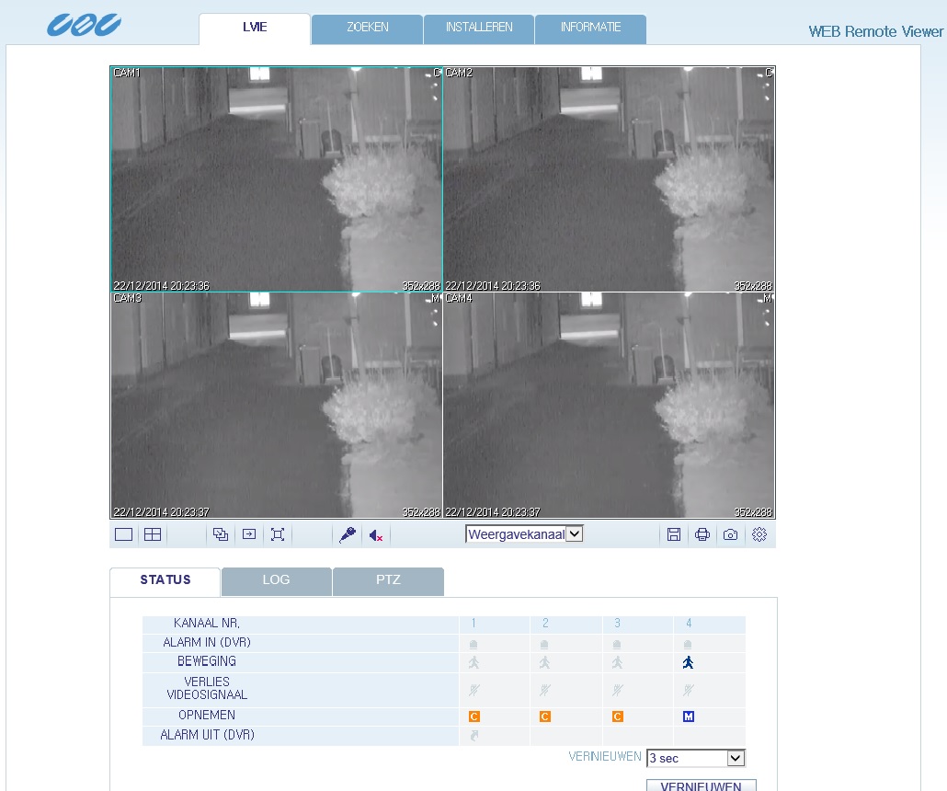Click channel number 2 header
This screenshot has width=947, height=791.
point(545,624)
